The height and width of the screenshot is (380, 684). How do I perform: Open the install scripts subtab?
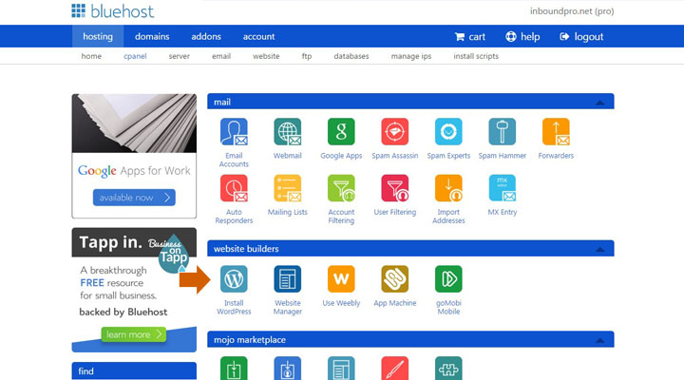tap(476, 56)
